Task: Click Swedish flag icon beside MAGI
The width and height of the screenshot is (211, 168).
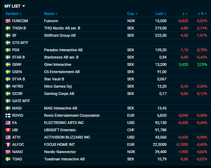Action: (x=8, y=108)
